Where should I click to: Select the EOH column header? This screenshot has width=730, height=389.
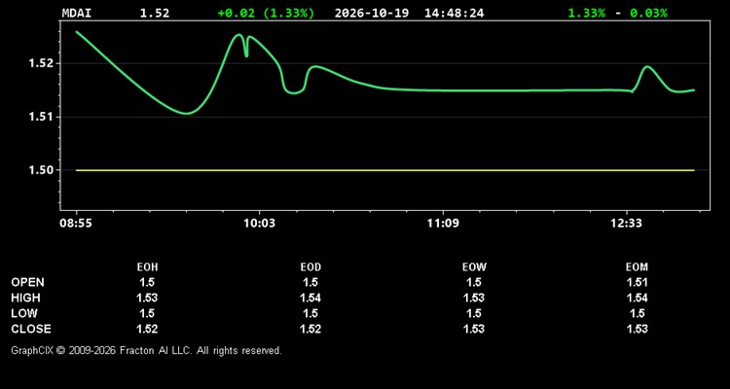pos(147,267)
